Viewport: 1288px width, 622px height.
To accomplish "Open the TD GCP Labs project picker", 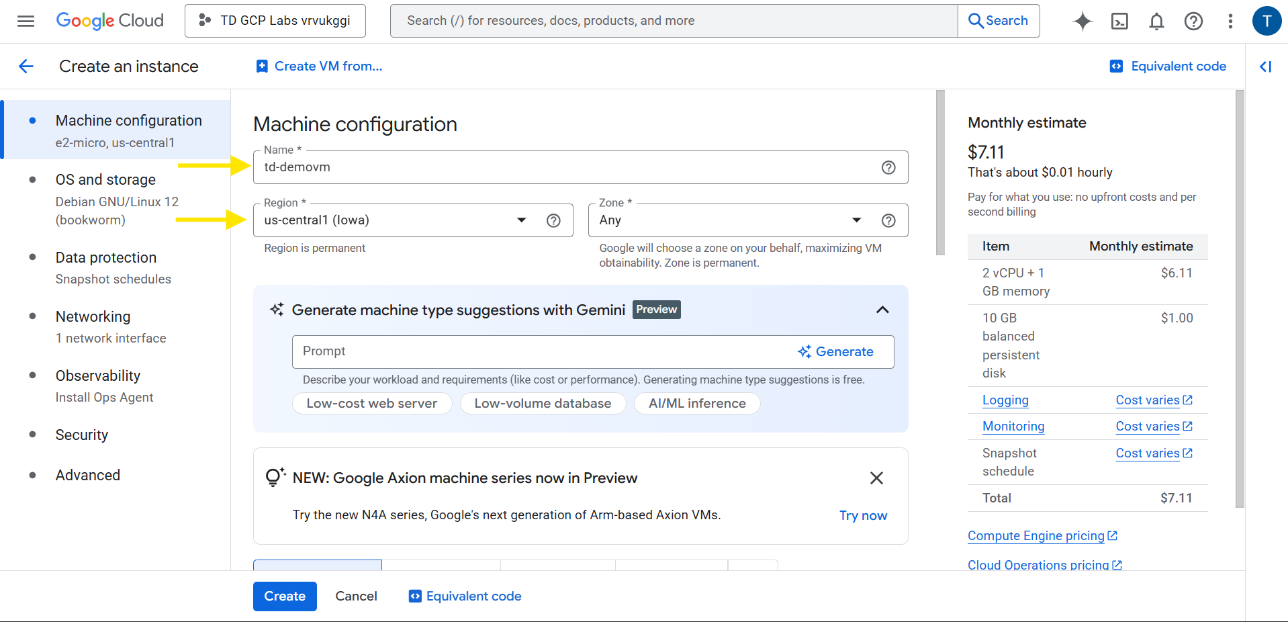I will point(275,21).
